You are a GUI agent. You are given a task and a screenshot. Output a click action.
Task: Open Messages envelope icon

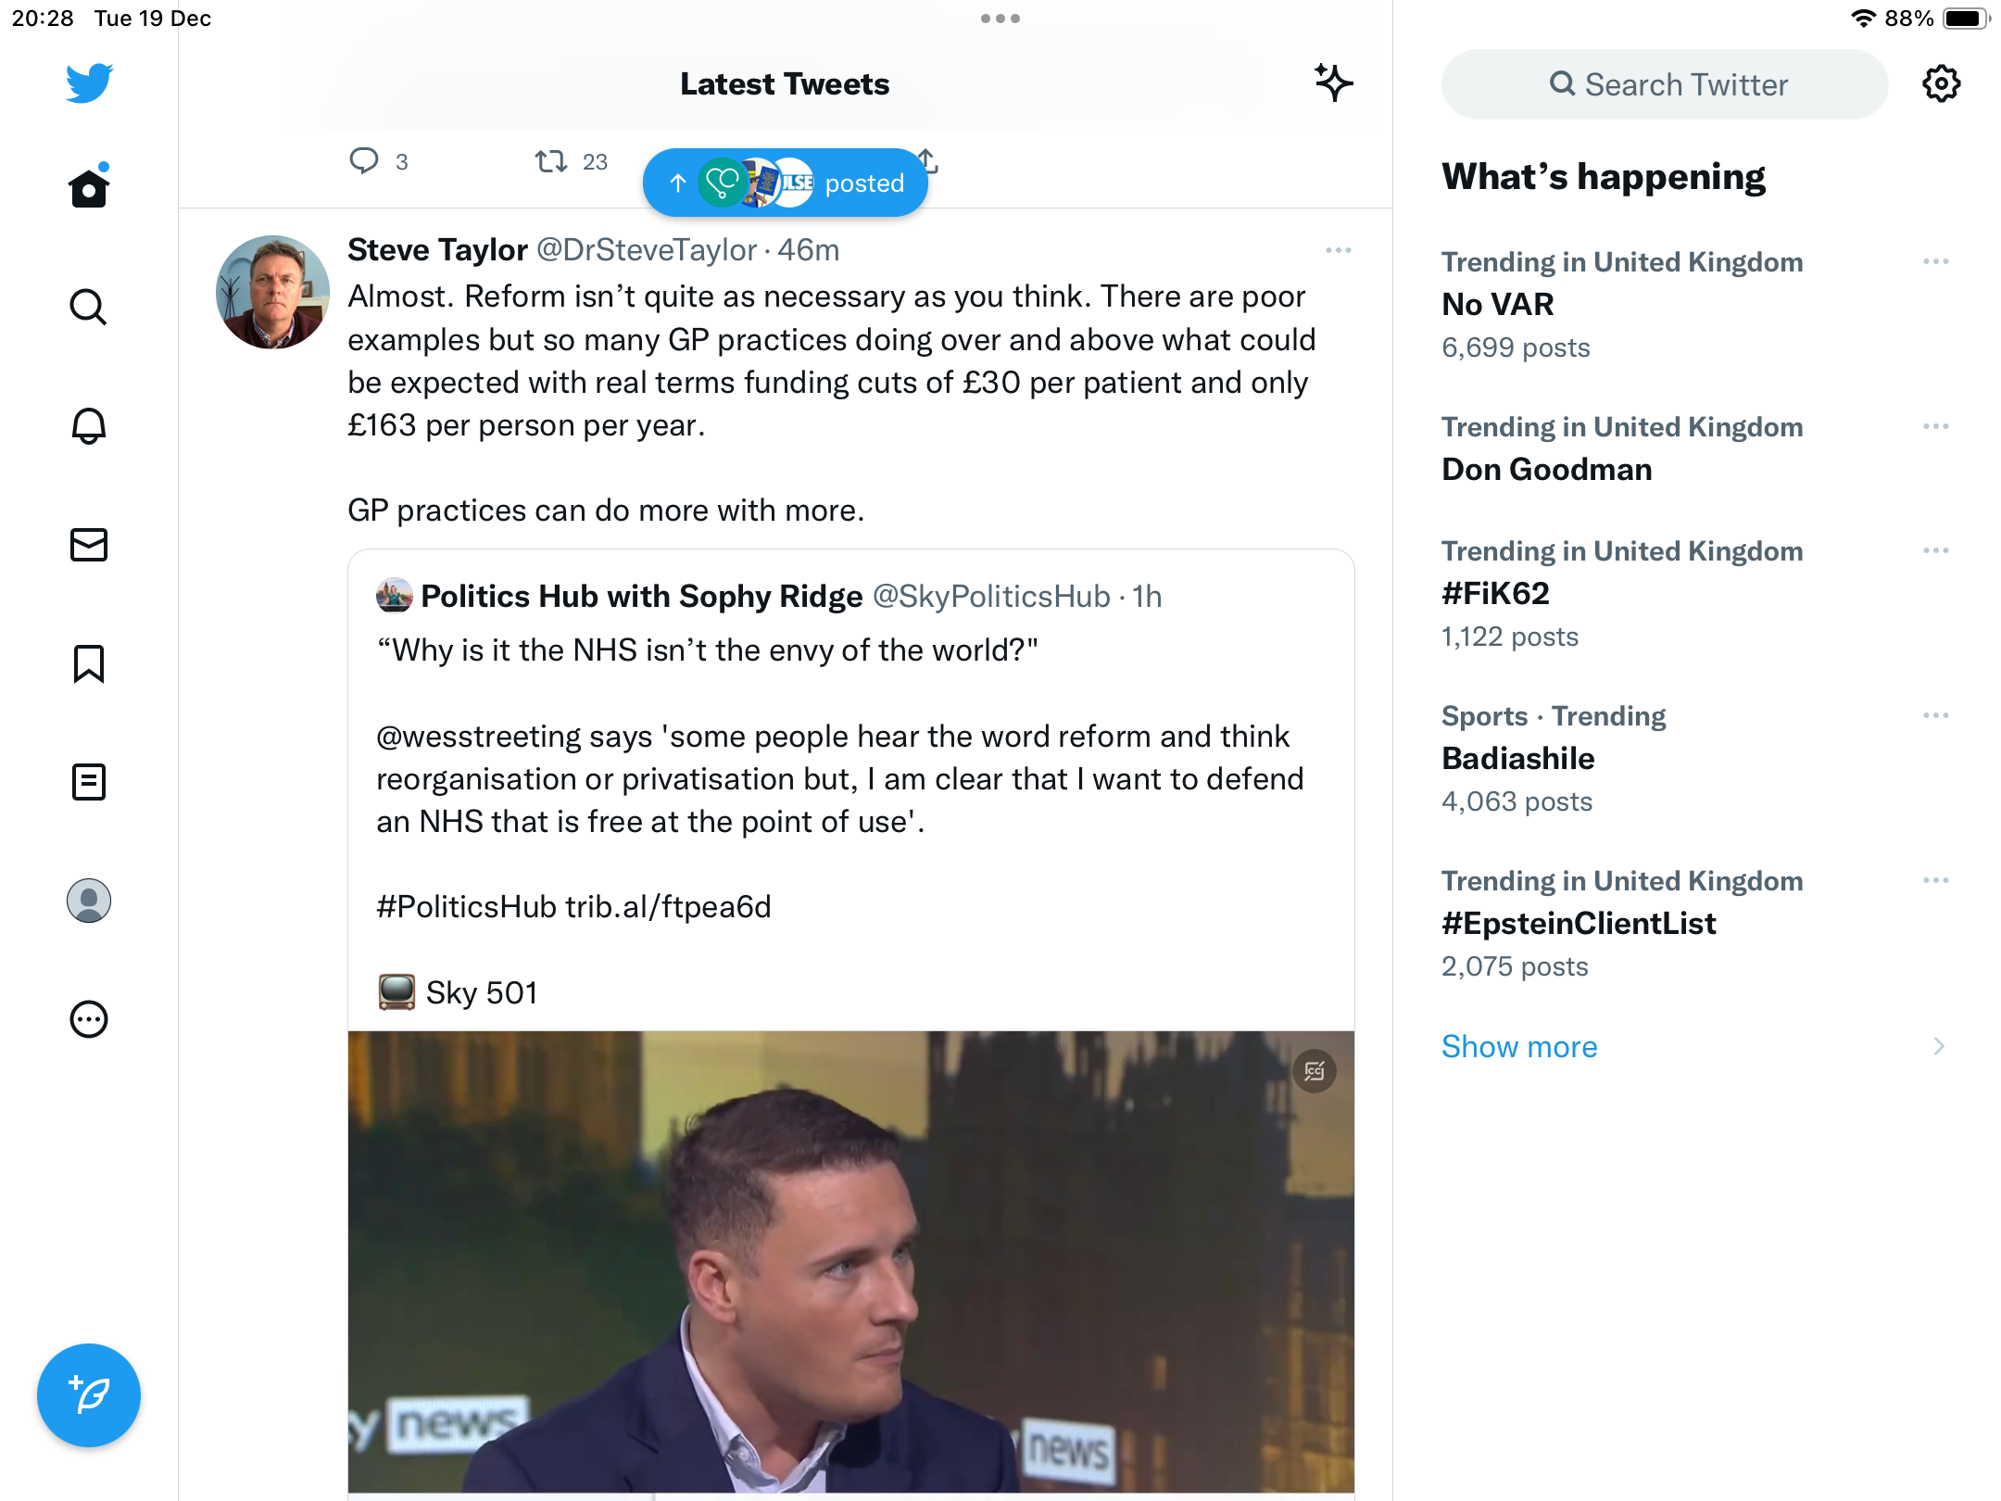[x=89, y=545]
